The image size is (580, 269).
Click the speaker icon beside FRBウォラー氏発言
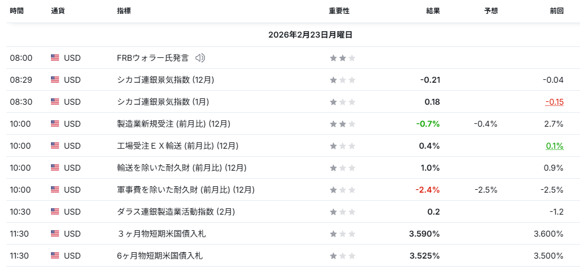tap(200, 58)
